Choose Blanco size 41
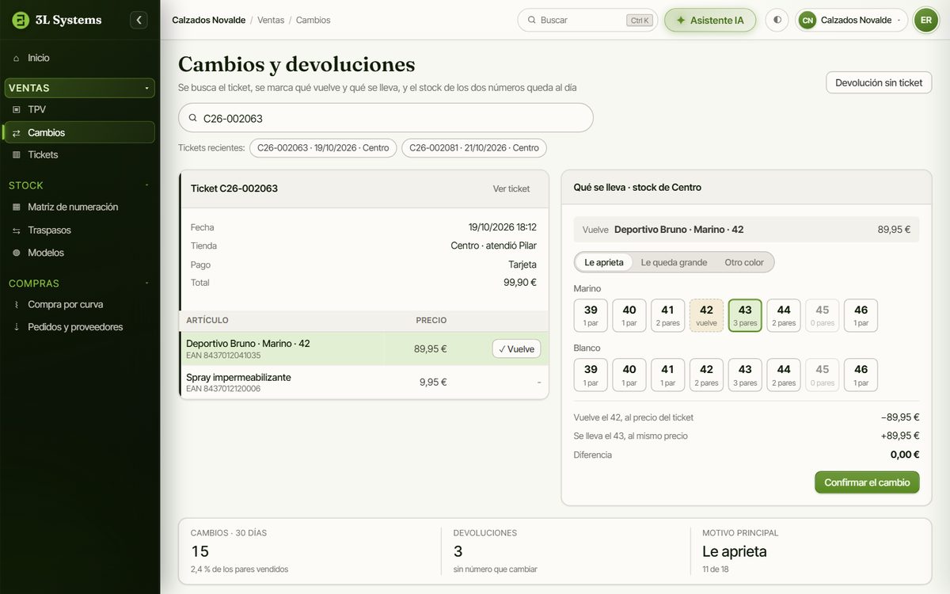The width and height of the screenshot is (950, 594). 668,375
